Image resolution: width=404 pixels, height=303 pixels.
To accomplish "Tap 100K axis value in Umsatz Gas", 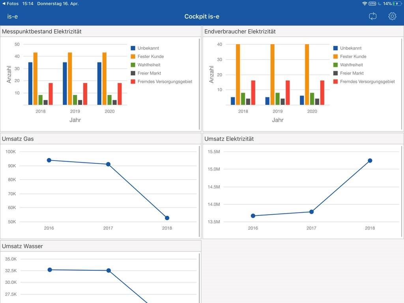I will pyautogui.click(x=11, y=152).
